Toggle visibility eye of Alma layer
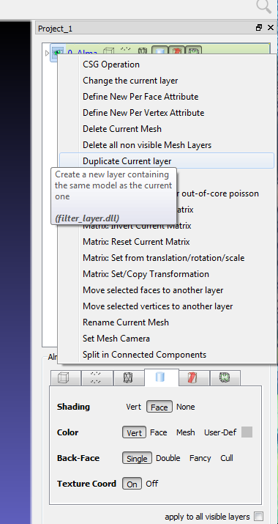Screen dimensions: 278x524 click(x=58, y=53)
